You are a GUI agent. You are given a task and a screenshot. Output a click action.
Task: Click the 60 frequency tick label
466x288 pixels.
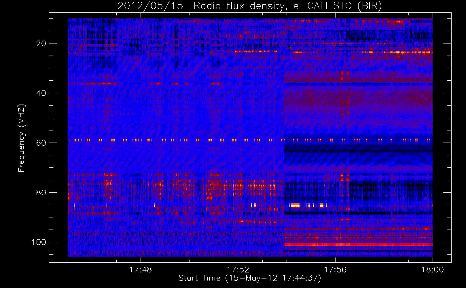[x=41, y=143]
